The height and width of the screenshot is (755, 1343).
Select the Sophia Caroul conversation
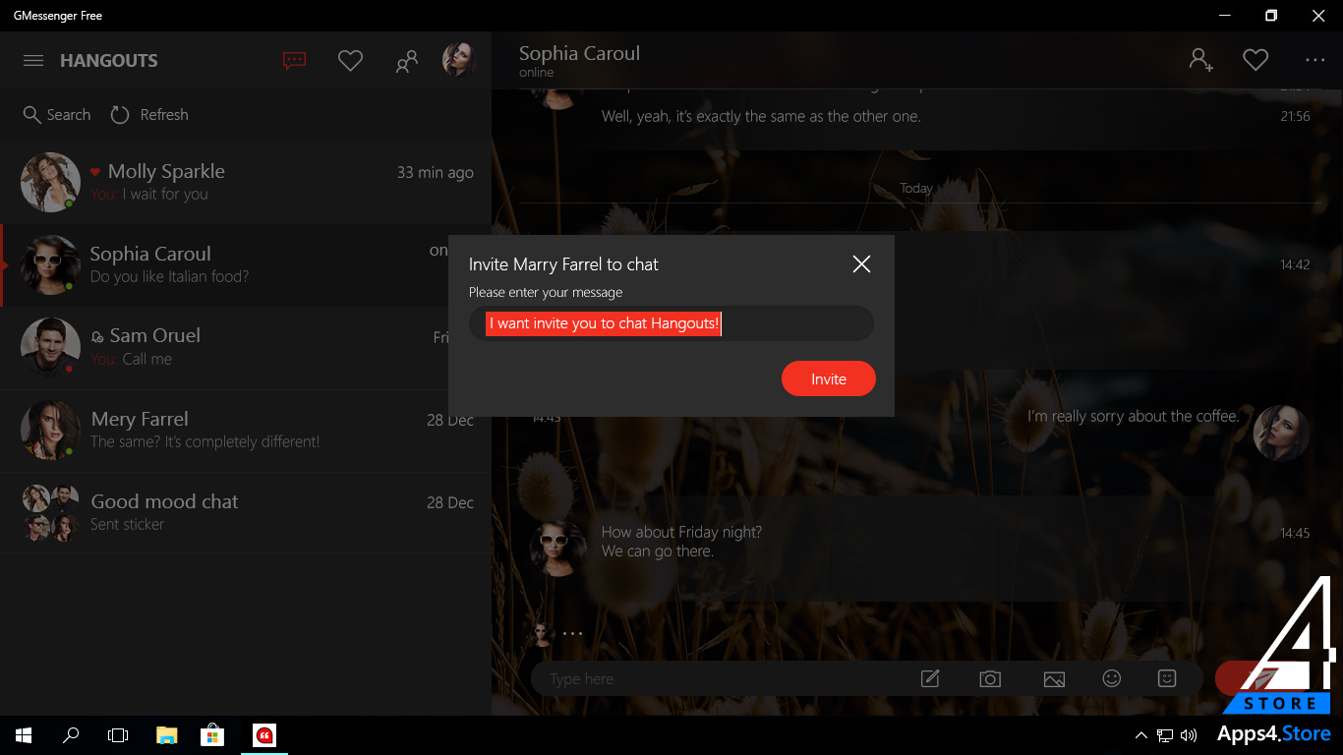(x=246, y=265)
